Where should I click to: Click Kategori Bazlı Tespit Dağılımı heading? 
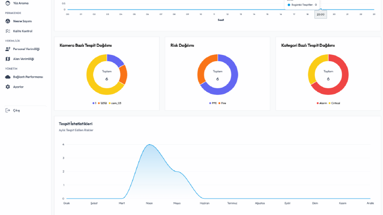(308, 45)
